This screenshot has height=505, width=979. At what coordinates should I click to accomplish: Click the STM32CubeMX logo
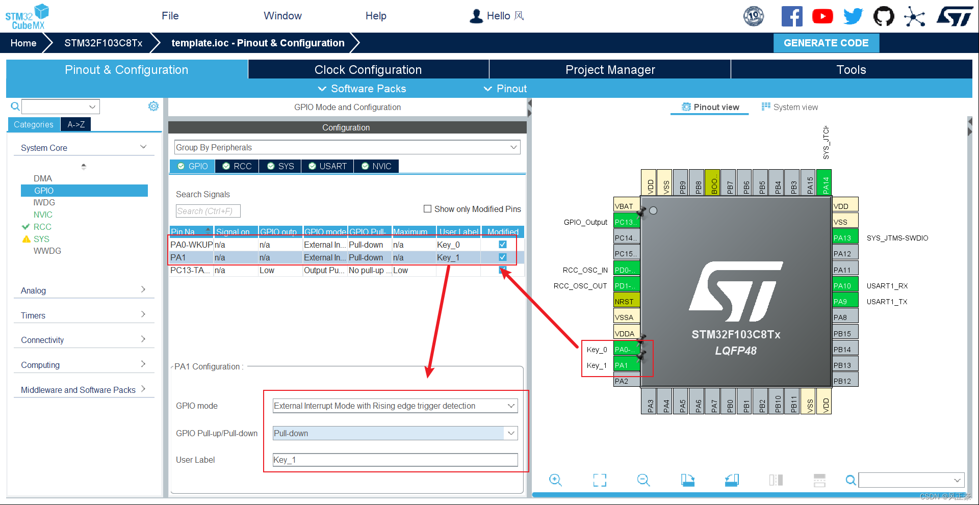coord(27,16)
